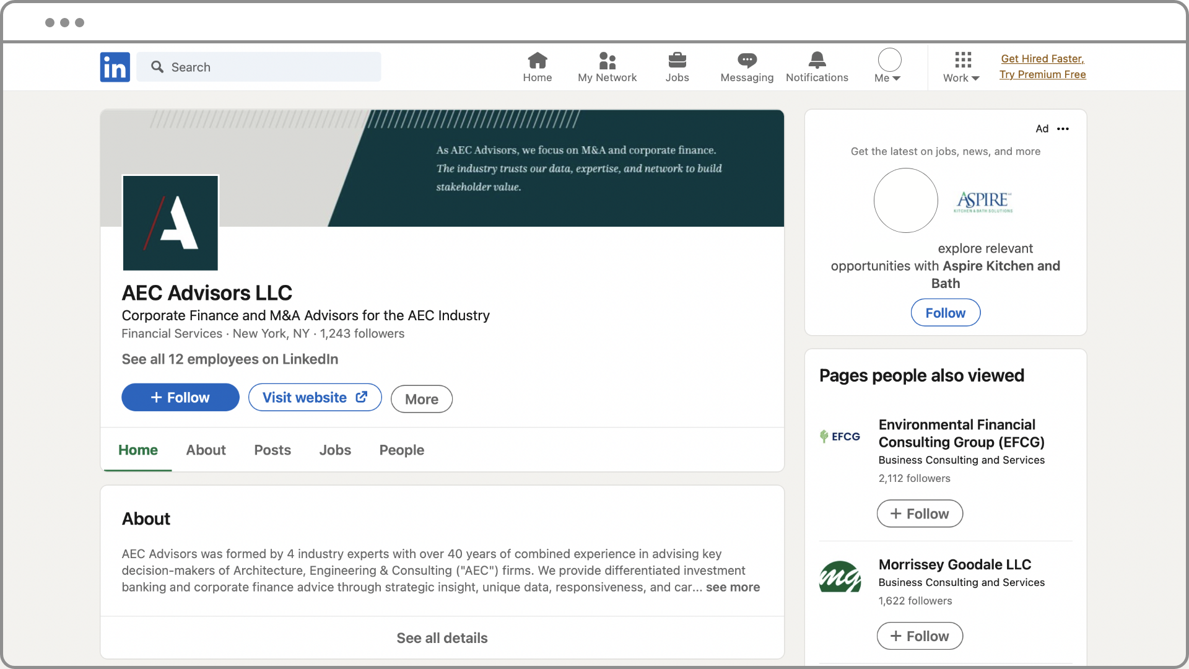The image size is (1189, 669).
Task: Click See all details
Action: click(x=442, y=638)
